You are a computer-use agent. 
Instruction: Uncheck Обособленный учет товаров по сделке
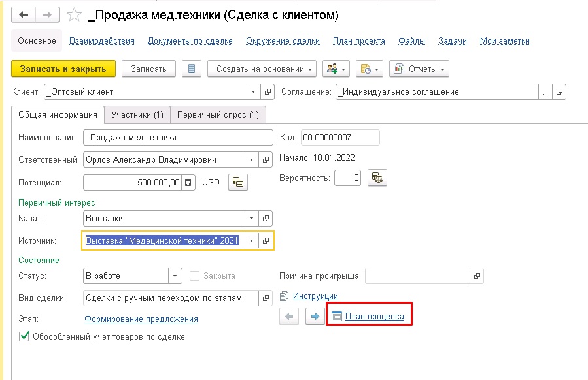point(25,337)
